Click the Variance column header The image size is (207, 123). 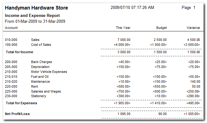pos(193,28)
